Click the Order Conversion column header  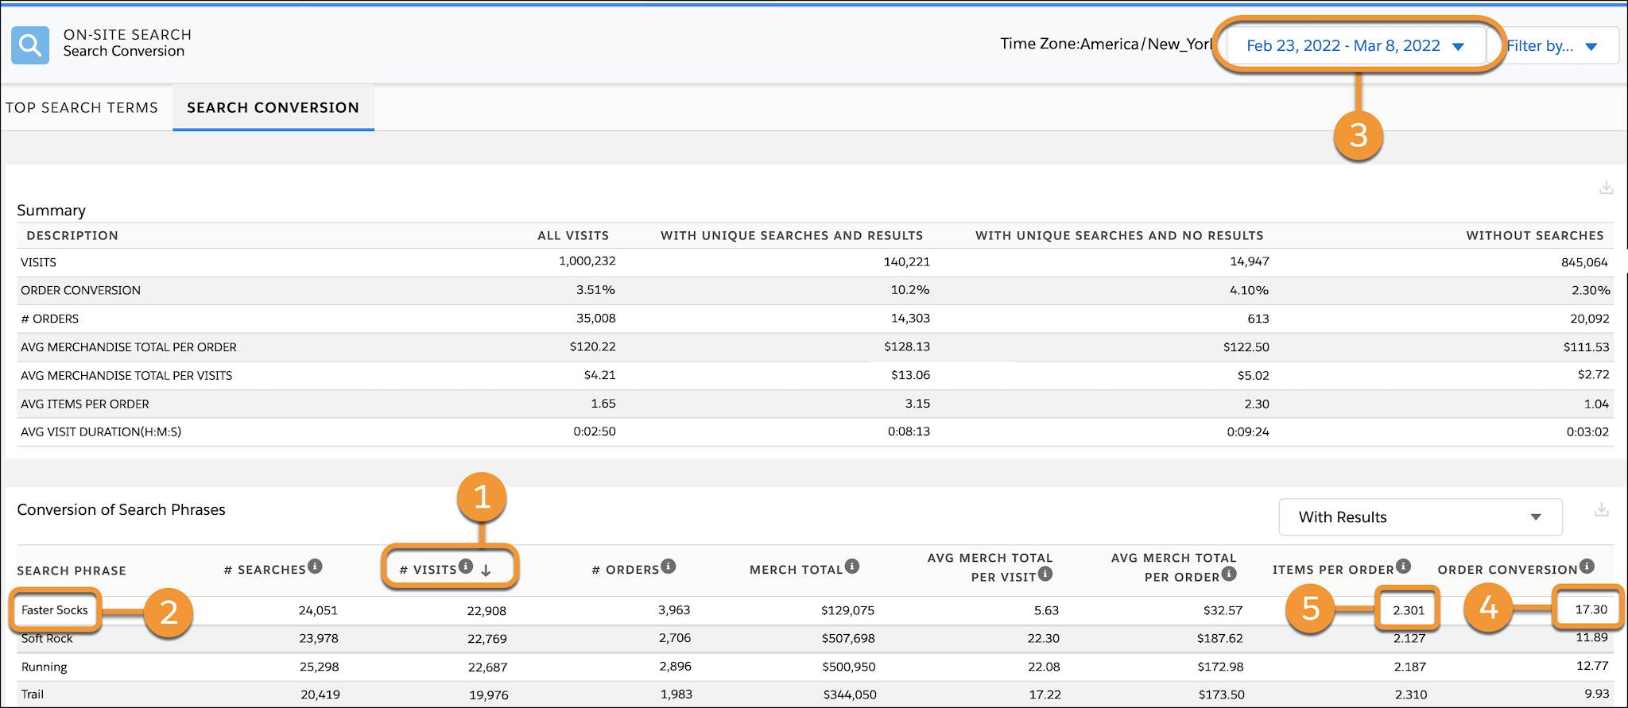(1507, 570)
